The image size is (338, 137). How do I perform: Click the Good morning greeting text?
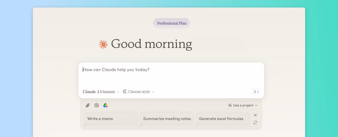click(151, 44)
